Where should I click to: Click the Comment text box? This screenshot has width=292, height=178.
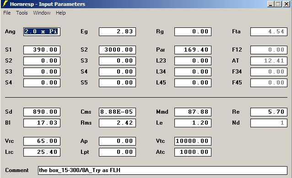[162, 170]
